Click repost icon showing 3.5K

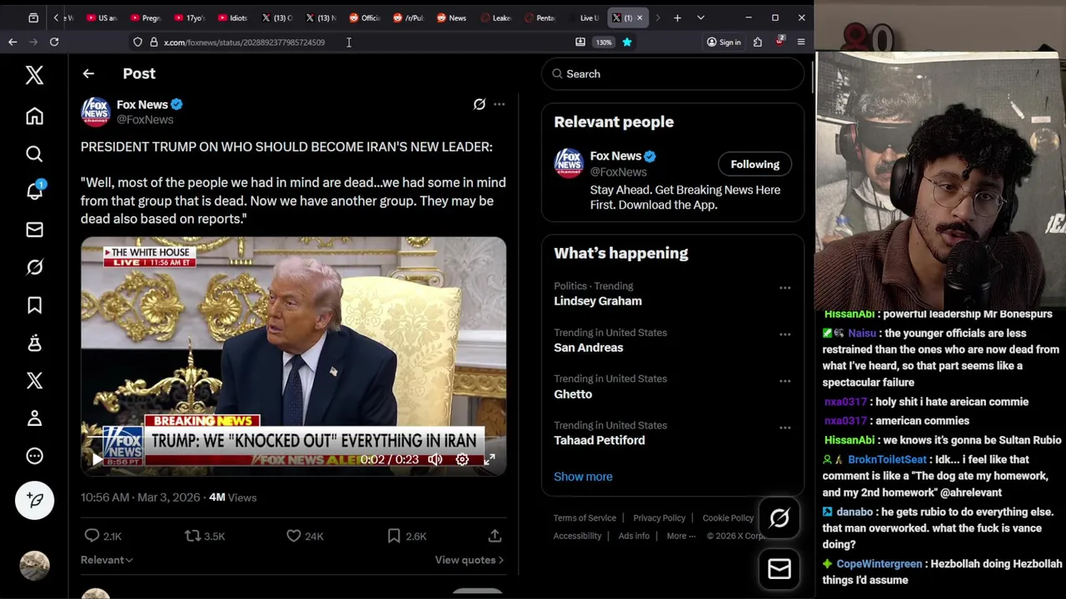(204, 537)
